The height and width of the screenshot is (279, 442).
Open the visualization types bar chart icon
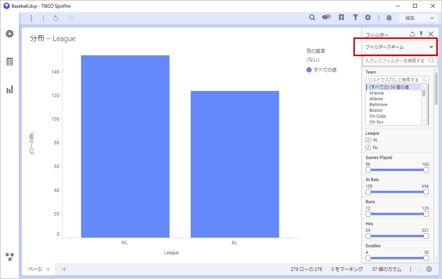point(10,90)
